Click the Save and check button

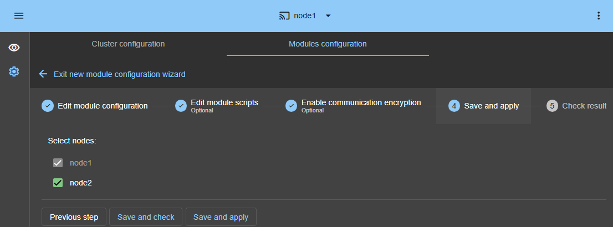point(146,217)
